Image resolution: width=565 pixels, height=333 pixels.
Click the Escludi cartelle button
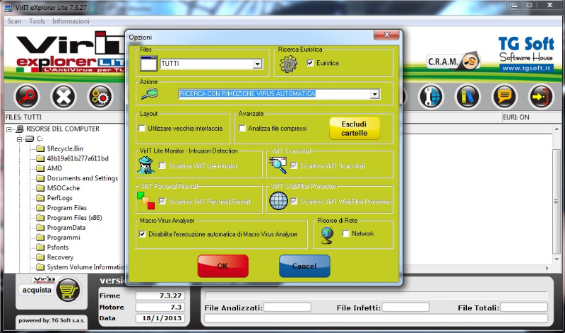pos(354,128)
